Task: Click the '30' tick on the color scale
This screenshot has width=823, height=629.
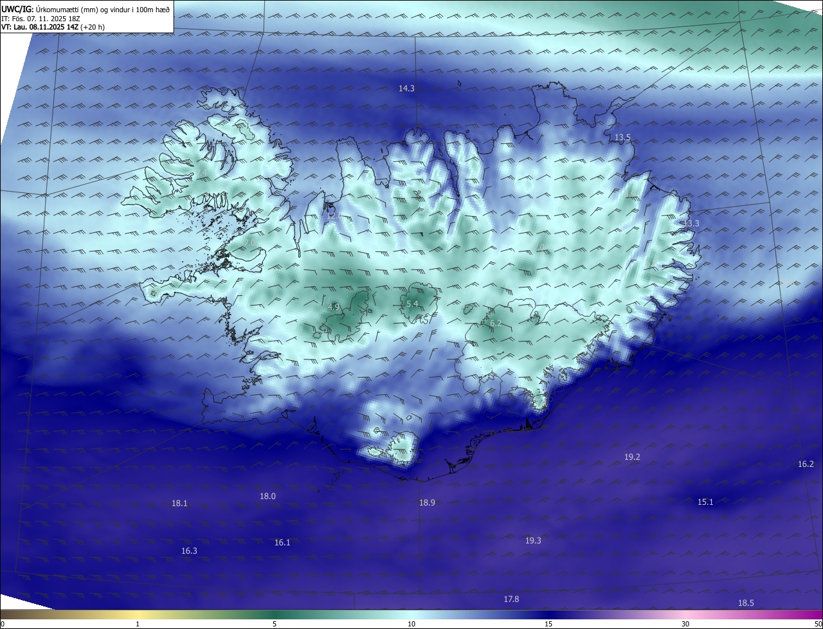Action: [x=685, y=624]
